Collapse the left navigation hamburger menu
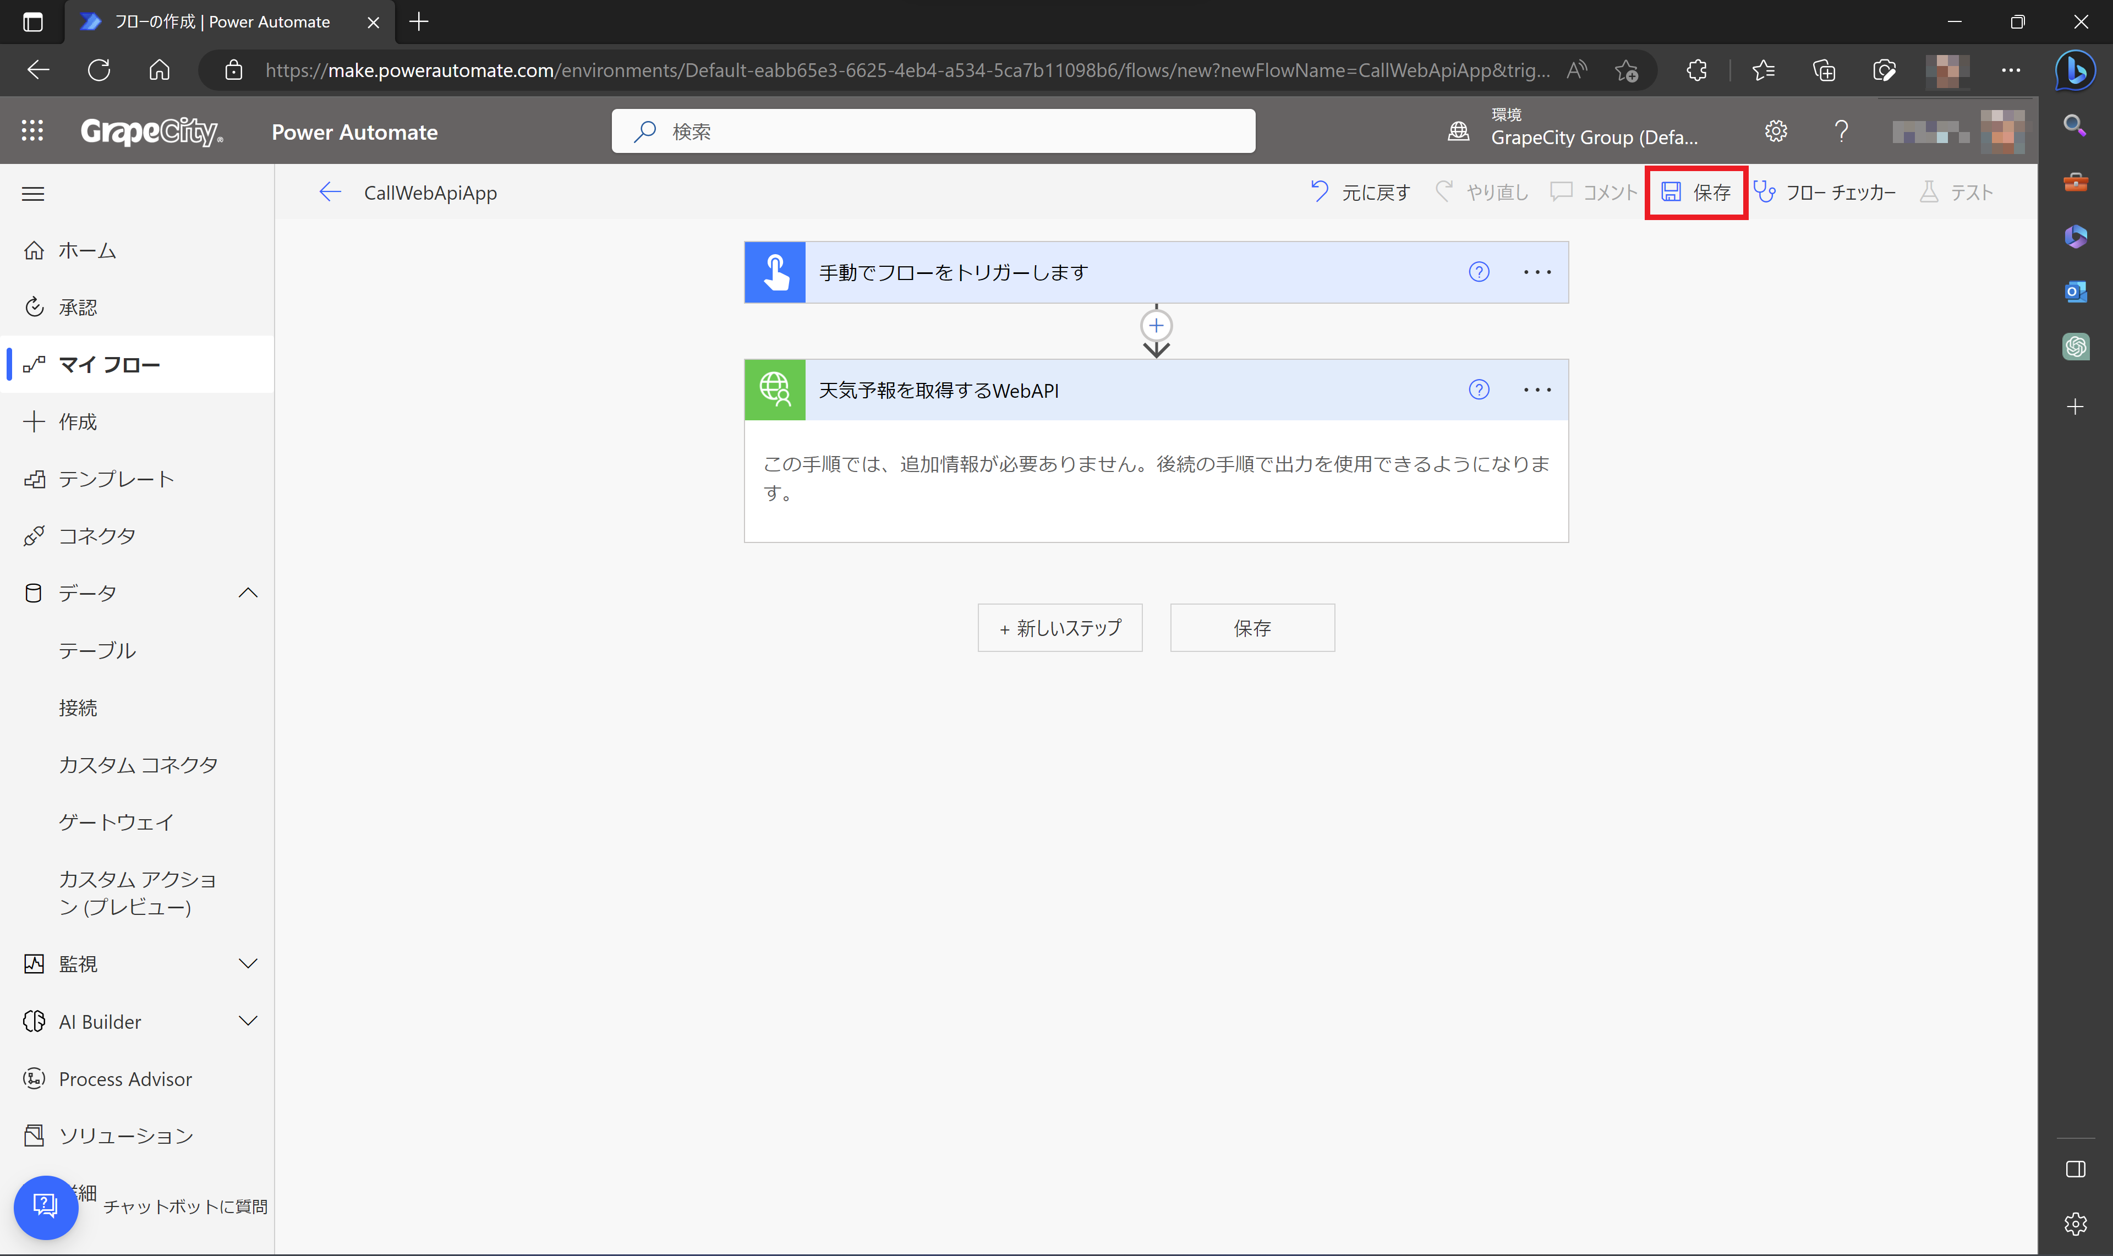Image resolution: width=2113 pixels, height=1256 pixels. [33, 194]
